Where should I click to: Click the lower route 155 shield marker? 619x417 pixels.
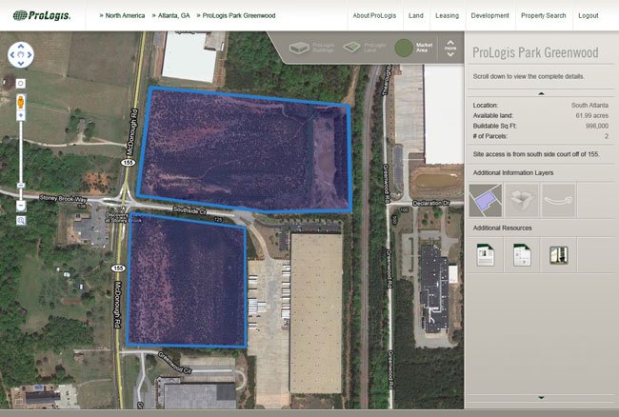point(118,268)
